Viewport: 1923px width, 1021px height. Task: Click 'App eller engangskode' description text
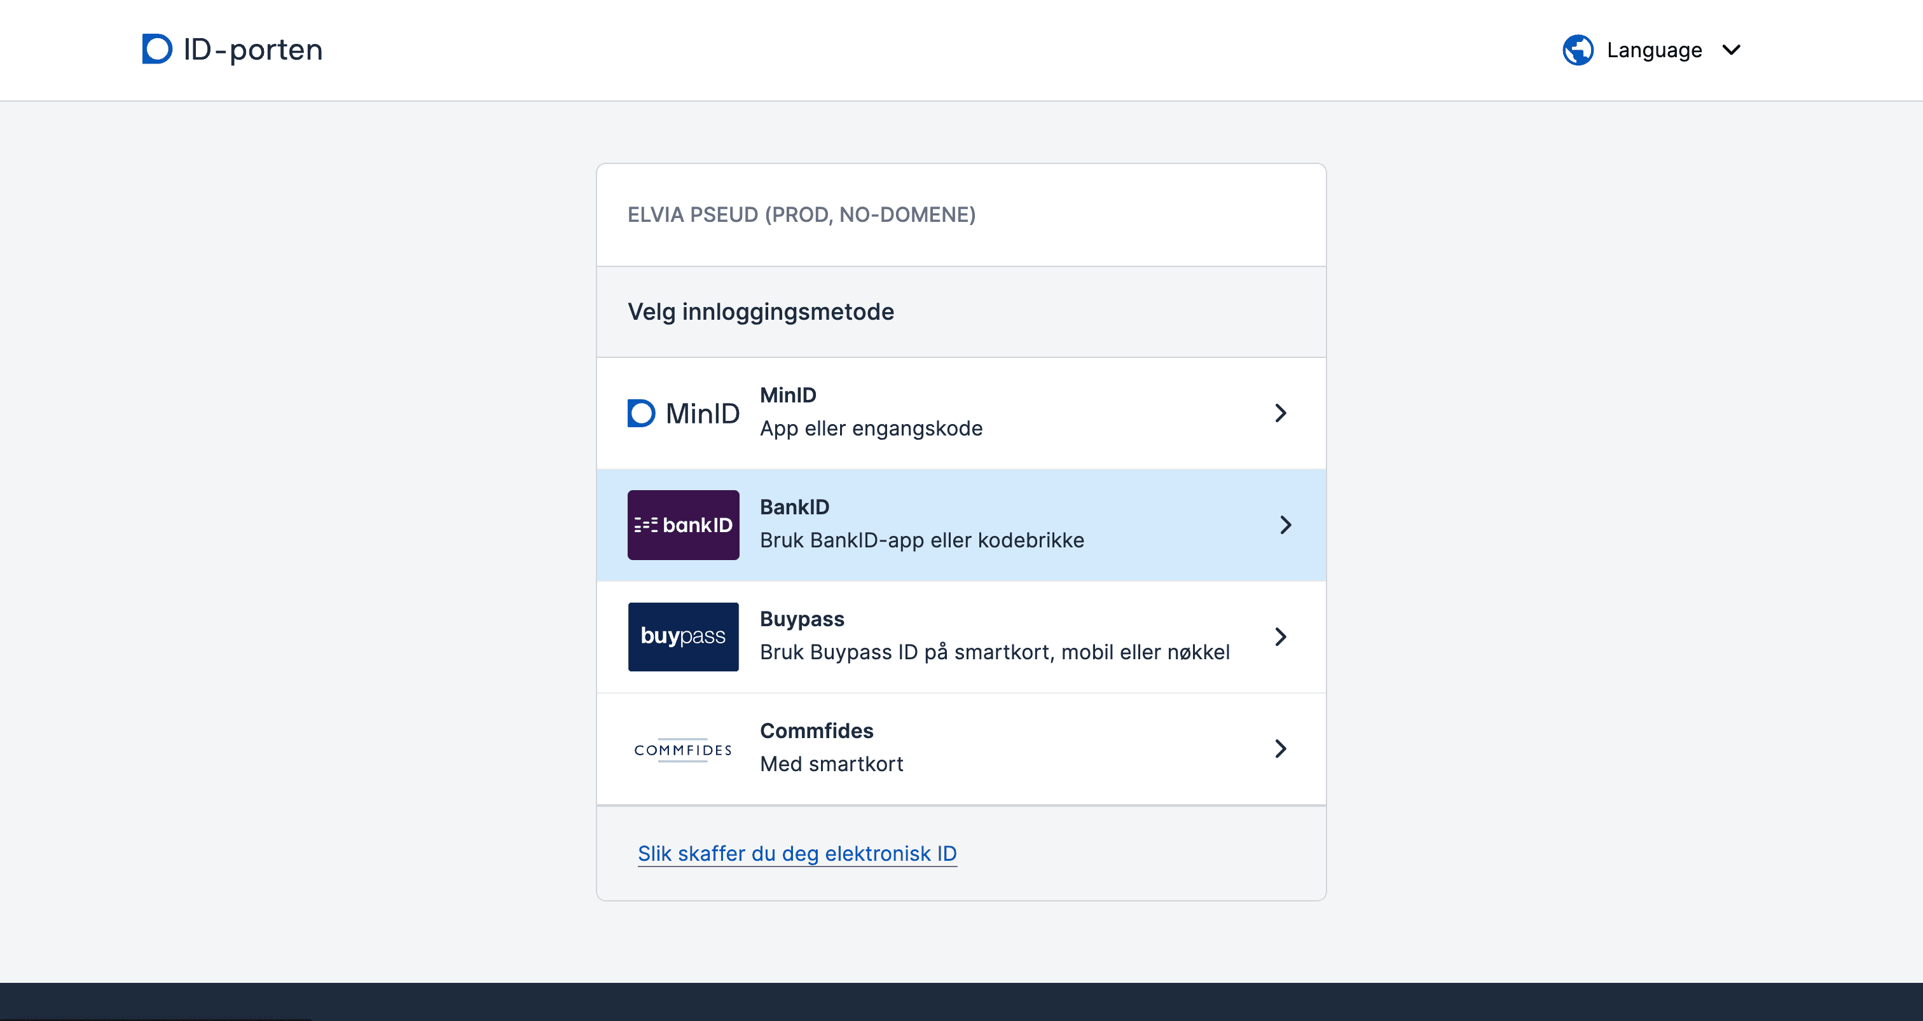click(871, 428)
